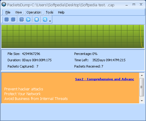This screenshot has height=121, width=146.
Task: Click the File Size value 4294967296
Action: pyautogui.click(x=31, y=54)
